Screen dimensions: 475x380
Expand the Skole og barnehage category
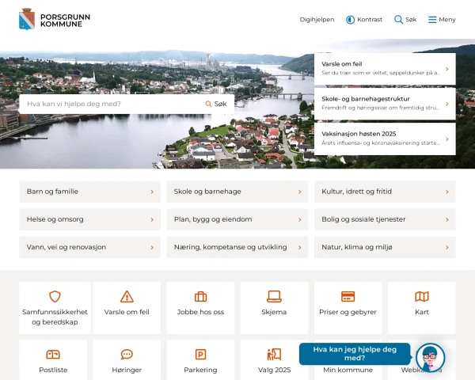click(x=237, y=192)
